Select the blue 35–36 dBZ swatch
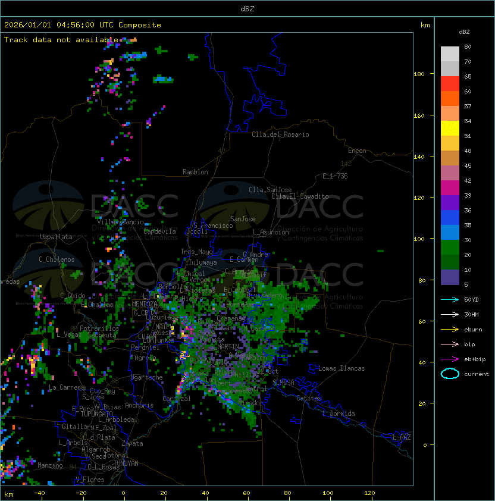Screen dimensions: 495x501 [450, 218]
